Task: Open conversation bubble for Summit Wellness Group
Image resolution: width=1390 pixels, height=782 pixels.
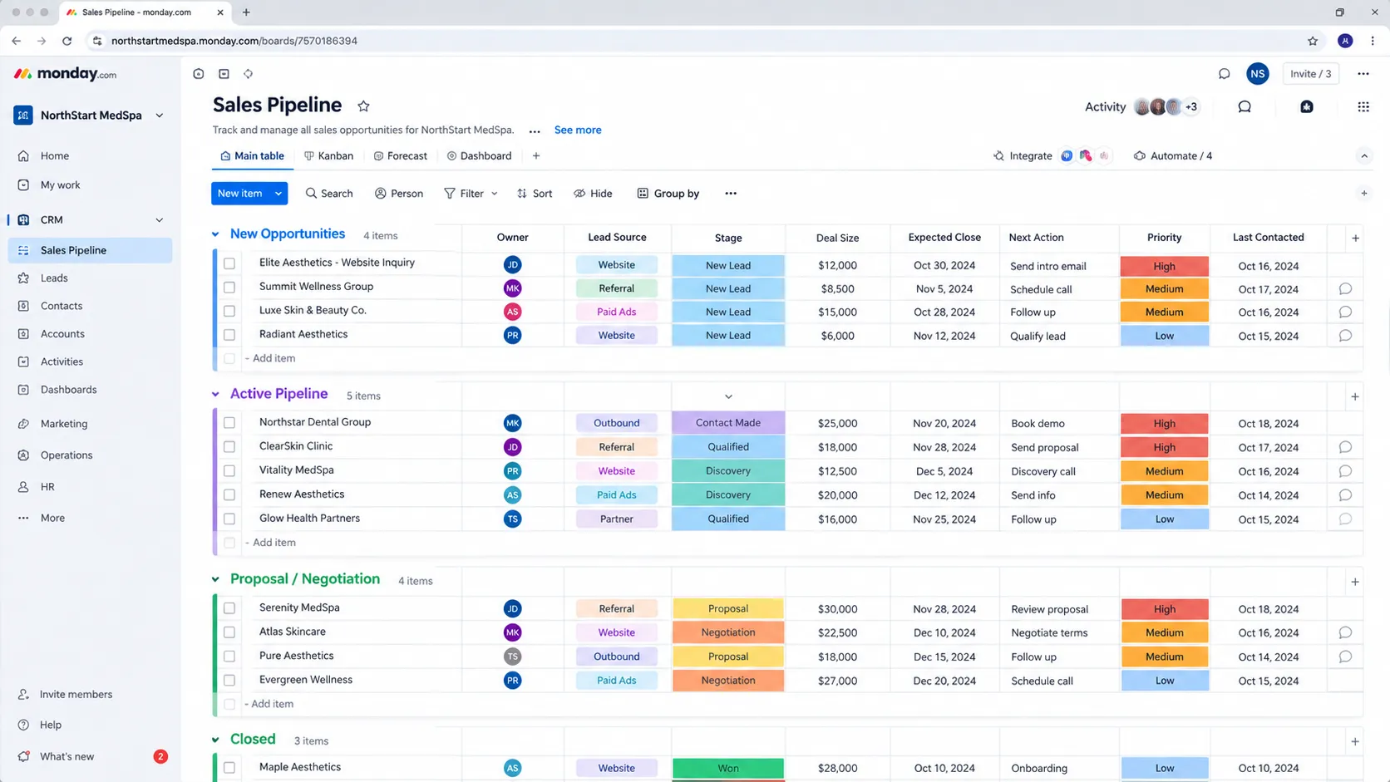Action: pyautogui.click(x=1345, y=288)
